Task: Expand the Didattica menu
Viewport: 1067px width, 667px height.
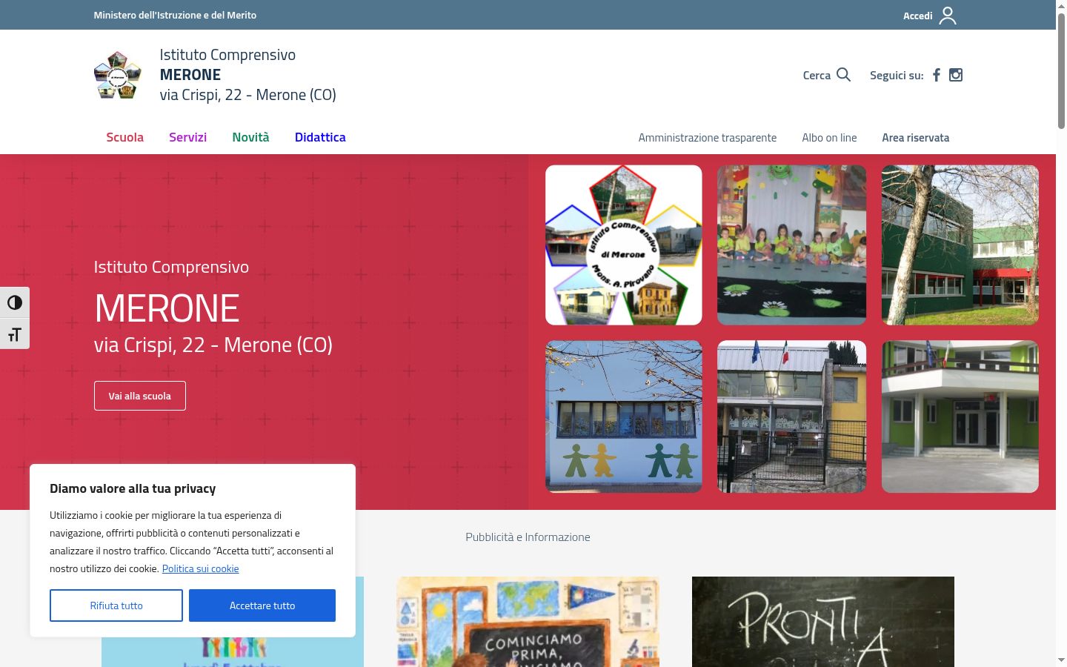Action: coord(320,137)
